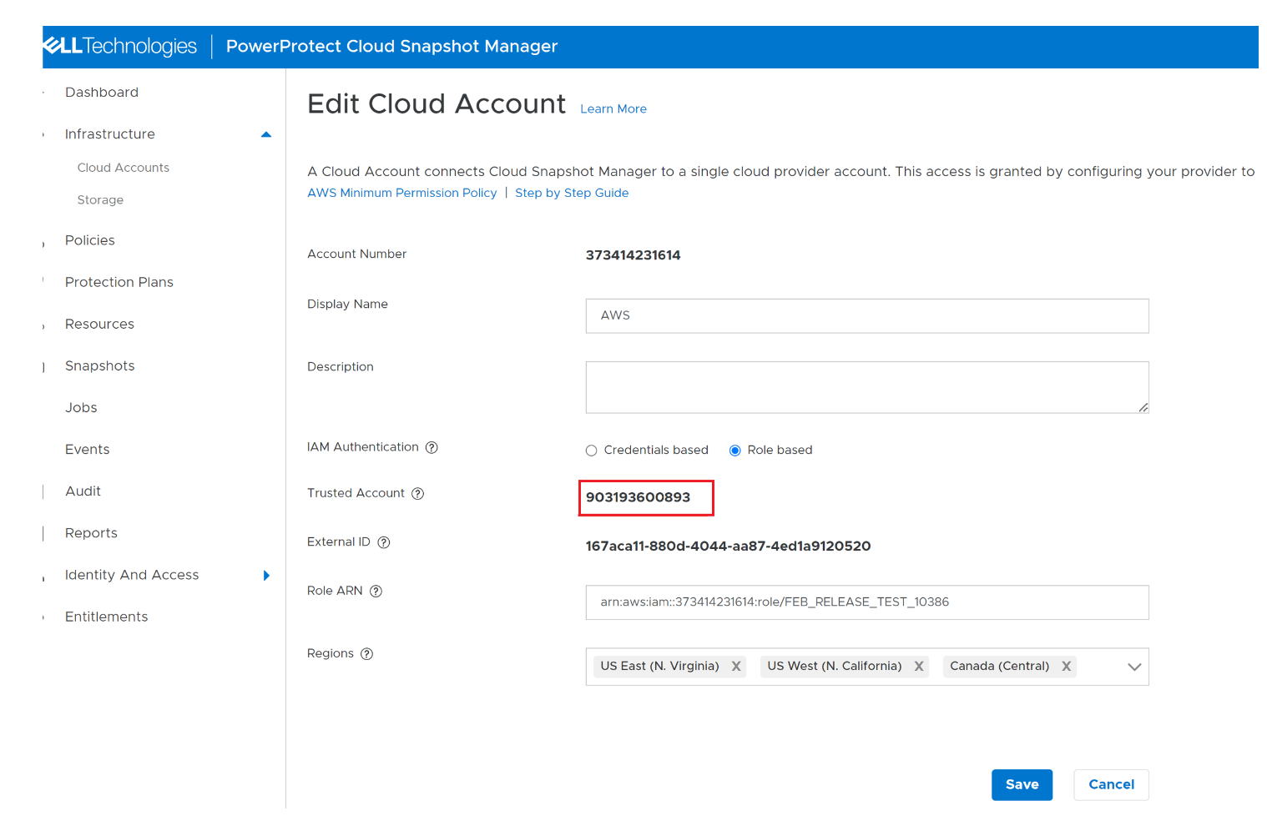Click the Regions question mark icon
Screen dimensions: 1267x826
pos(367,654)
